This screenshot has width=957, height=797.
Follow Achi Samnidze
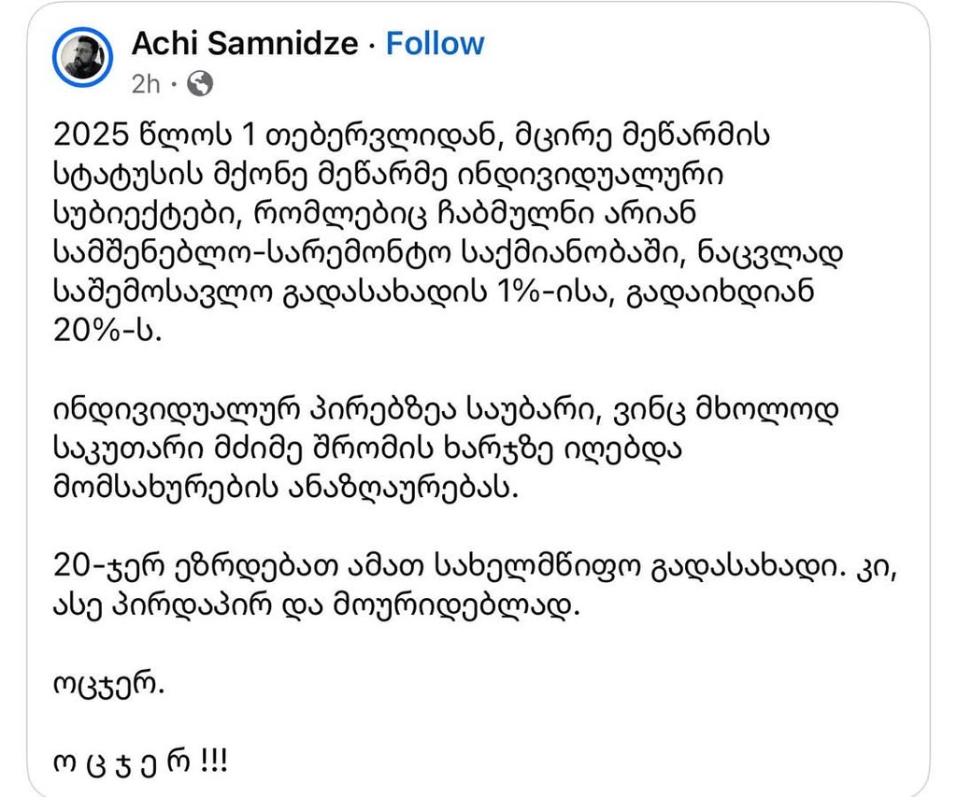tap(436, 43)
